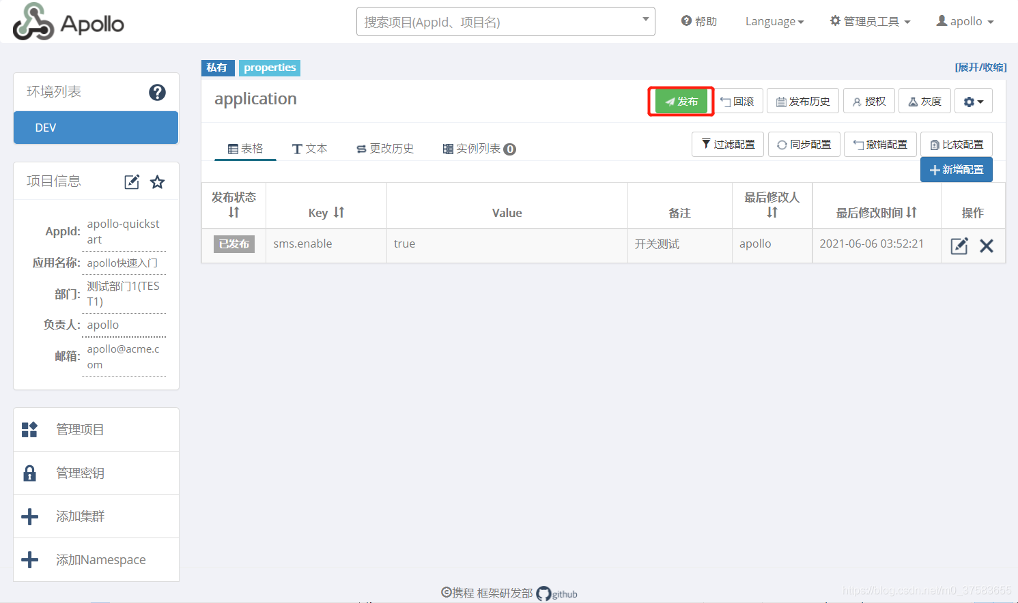This screenshot has height=603, width=1018.
Task: Open github link in footer
Action: pyautogui.click(x=557, y=593)
